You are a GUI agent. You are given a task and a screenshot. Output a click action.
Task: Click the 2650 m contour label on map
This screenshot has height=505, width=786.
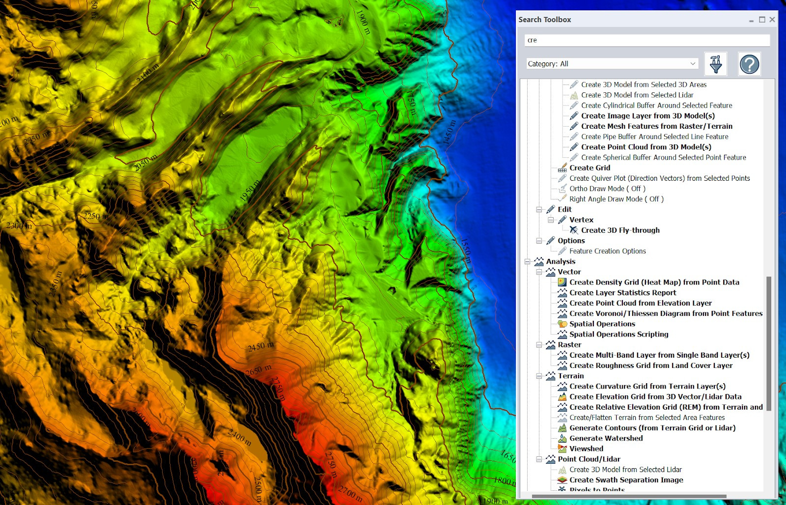258,369
